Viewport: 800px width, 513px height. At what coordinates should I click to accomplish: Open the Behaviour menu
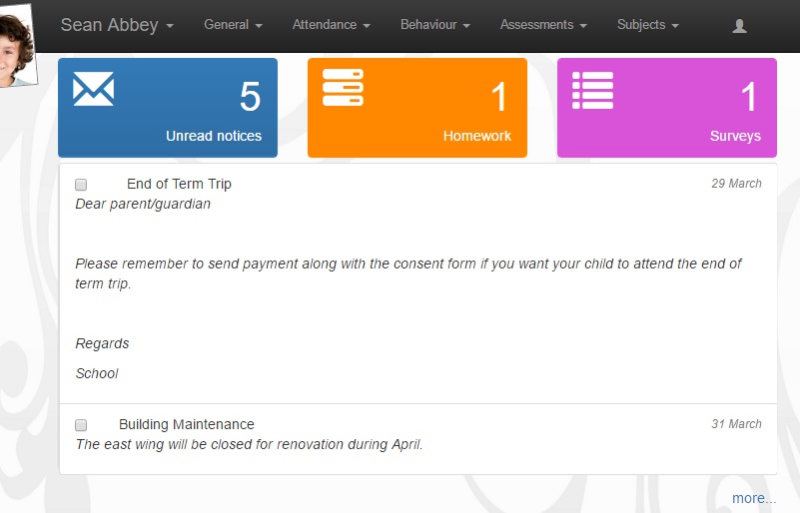435,25
